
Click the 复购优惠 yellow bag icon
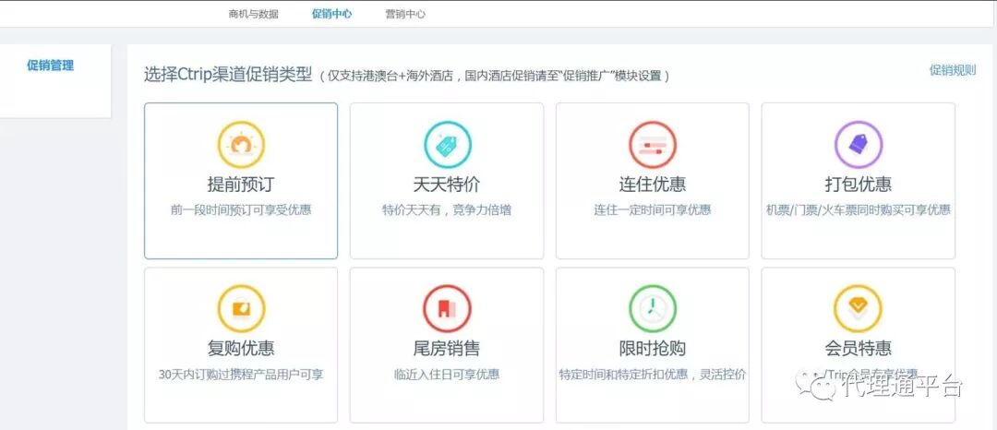(x=241, y=309)
